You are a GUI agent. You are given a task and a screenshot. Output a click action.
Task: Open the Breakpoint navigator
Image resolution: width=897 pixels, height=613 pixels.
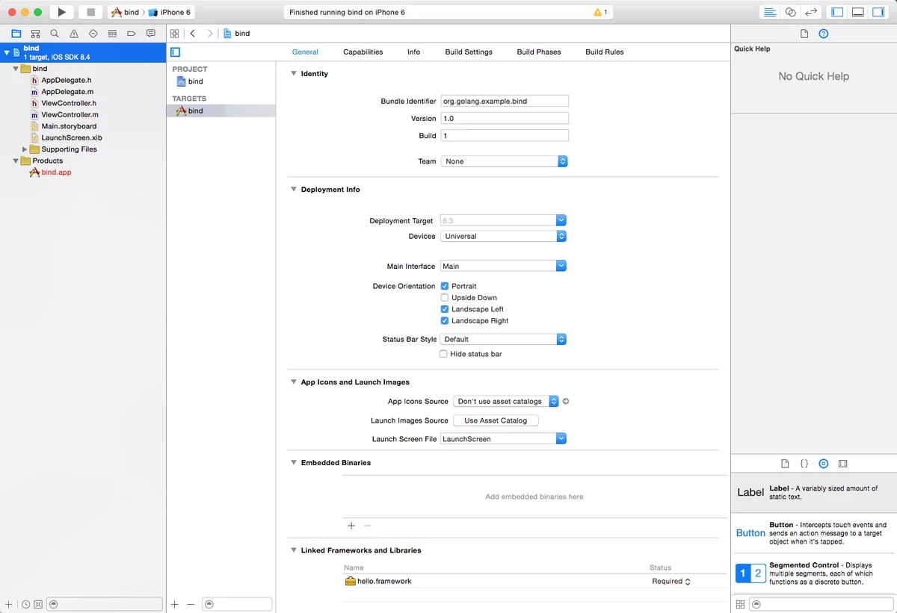[x=132, y=34]
